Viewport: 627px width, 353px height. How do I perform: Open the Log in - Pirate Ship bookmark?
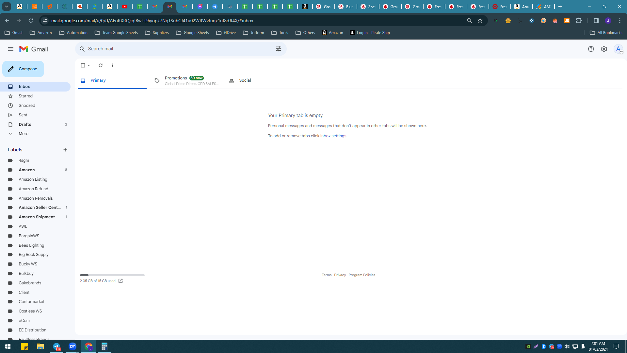(370, 33)
